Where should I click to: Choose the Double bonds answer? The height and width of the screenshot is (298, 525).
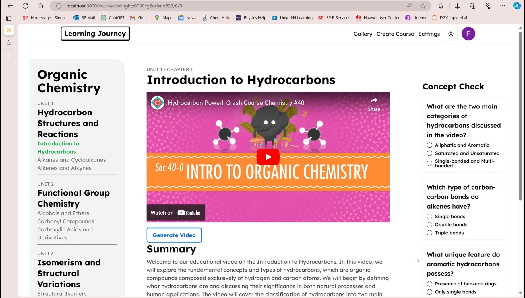coord(429,225)
